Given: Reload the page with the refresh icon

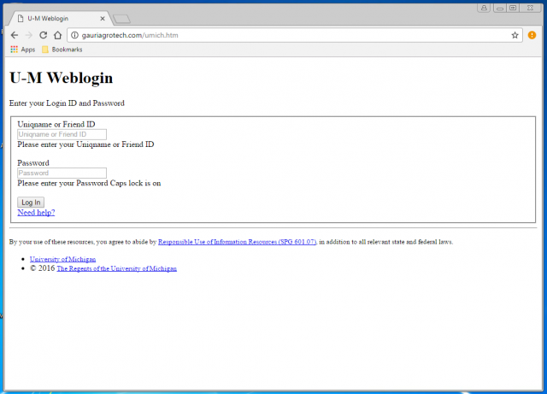Looking at the screenshot, I should coord(44,35).
